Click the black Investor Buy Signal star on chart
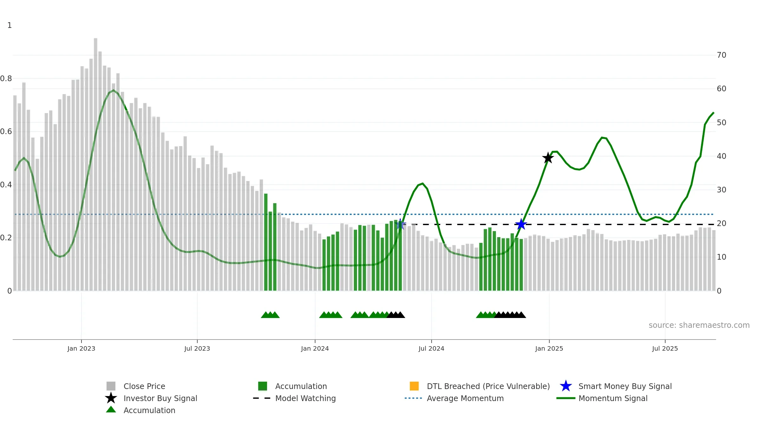 [x=548, y=158]
